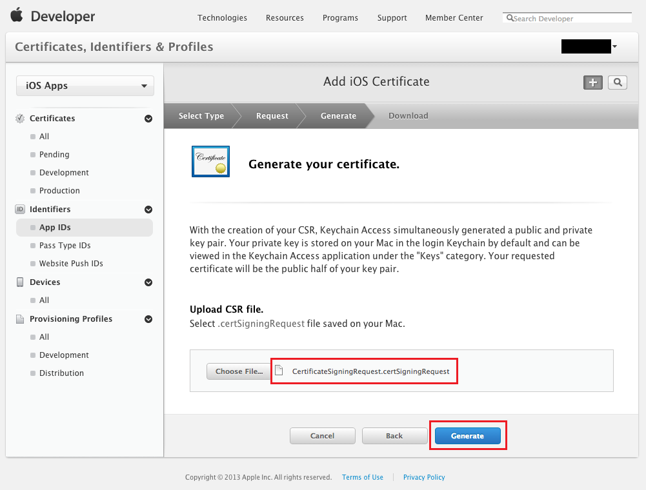Collapse the Identifiers section
This screenshot has width=646, height=490.
(x=148, y=210)
